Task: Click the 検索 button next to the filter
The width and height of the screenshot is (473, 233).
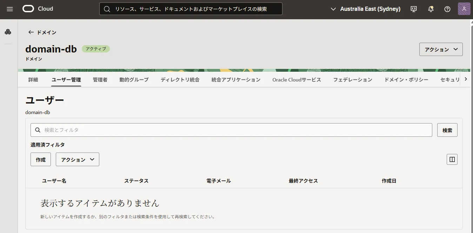Action: [x=447, y=130]
